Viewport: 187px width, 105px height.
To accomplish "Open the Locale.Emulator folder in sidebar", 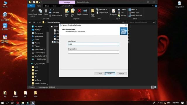I will pyautogui.click(x=39, y=83).
